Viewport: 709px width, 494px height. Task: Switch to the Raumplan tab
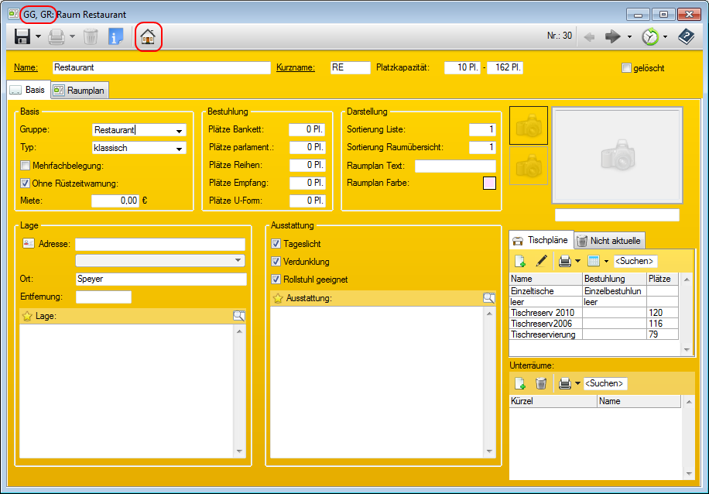[x=80, y=91]
